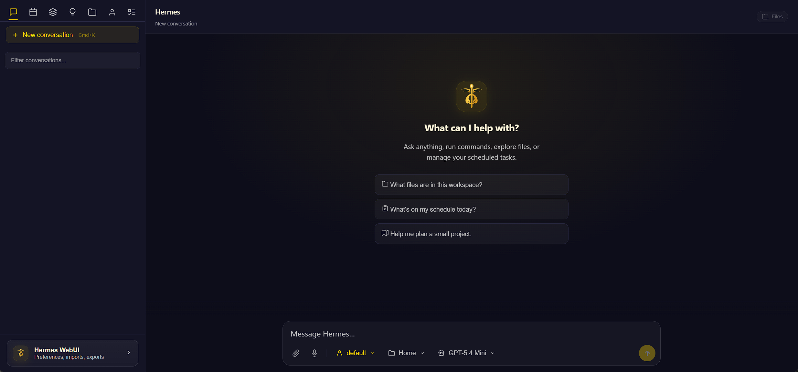Viewport: 798px width, 372px height.
Task: Start a New conversation
Action: pyautogui.click(x=72, y=35)
